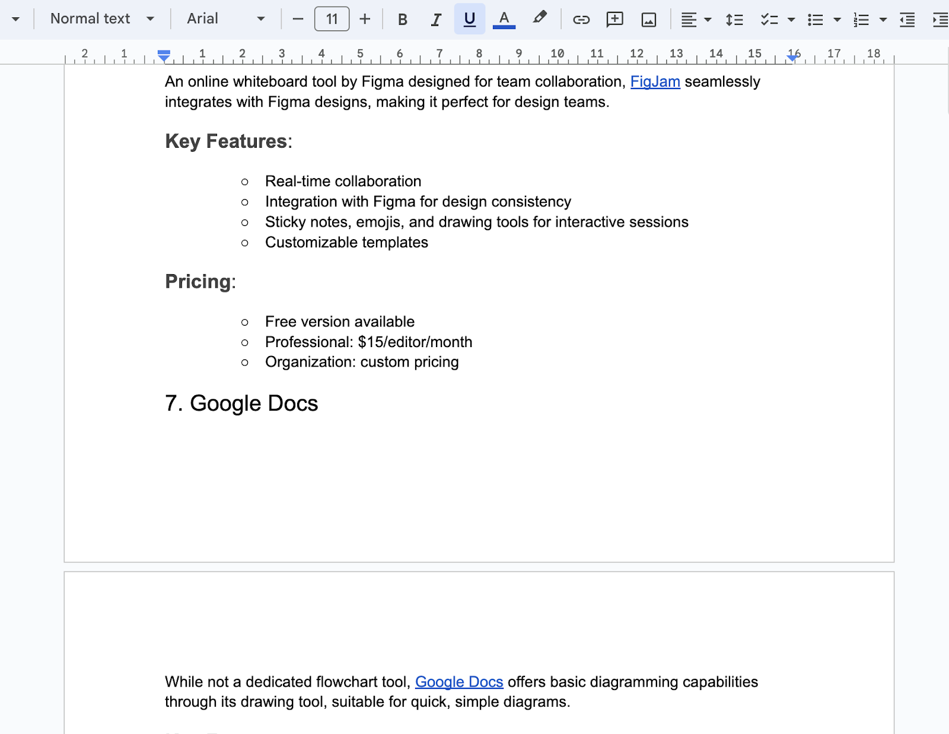Click the decrease indent icon
The image size is (949, 734).
(x=907, y=20)
